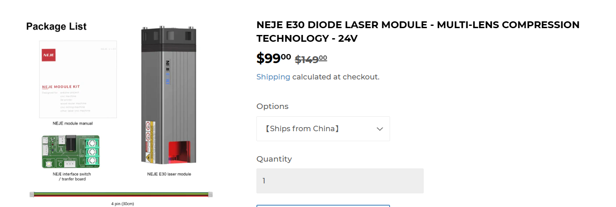Click into the Quantity input field
This screenshot has width=616, height=207.
tap(340, 181)
